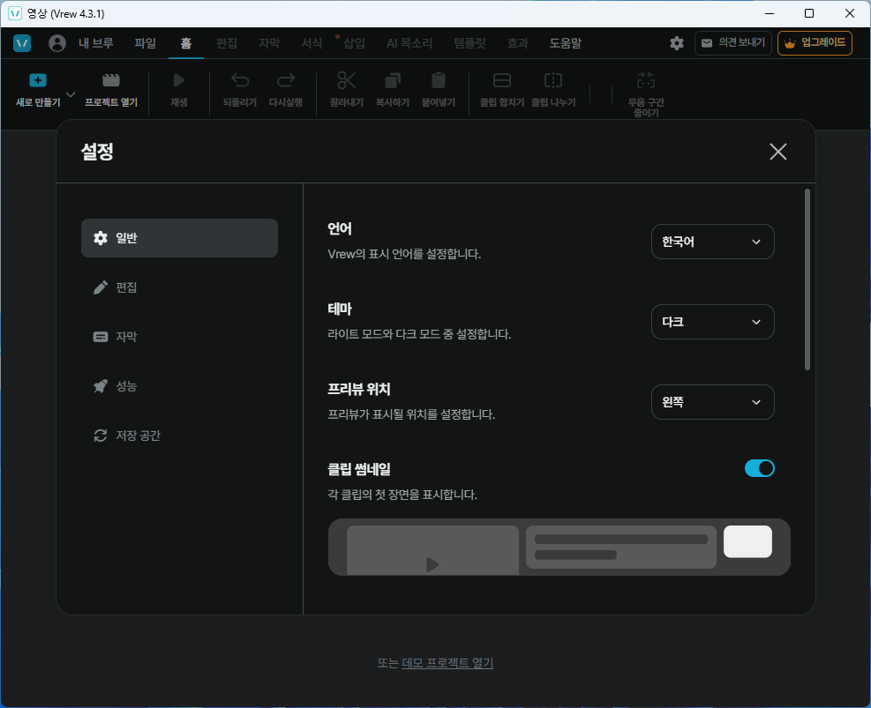Minimize the Vrew window
The width and height of the screenshot is (871, 708).
tap(770, 13)
